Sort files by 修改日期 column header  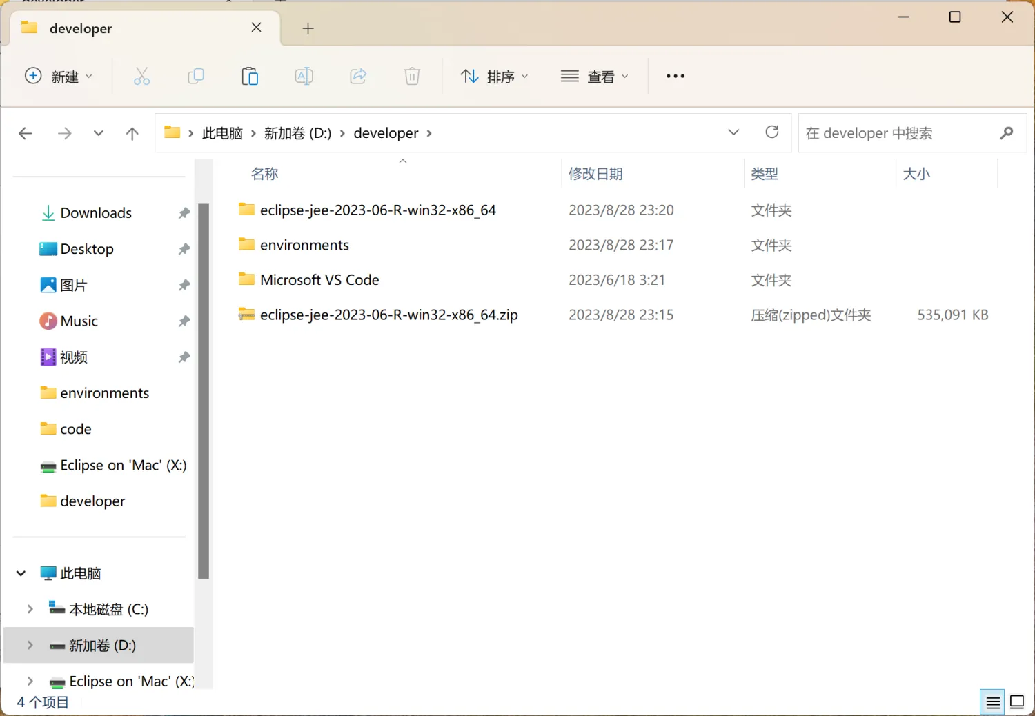coord(595,174)
